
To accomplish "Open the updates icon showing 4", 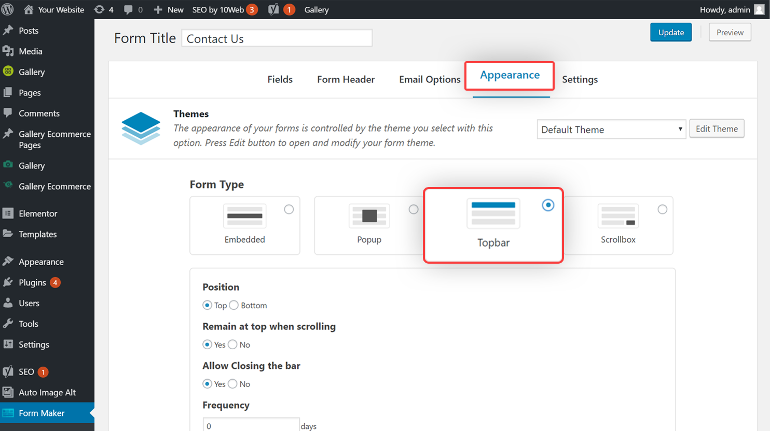I will click(x=99, y=9).
